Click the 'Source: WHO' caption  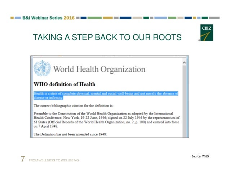coord(200,156)
